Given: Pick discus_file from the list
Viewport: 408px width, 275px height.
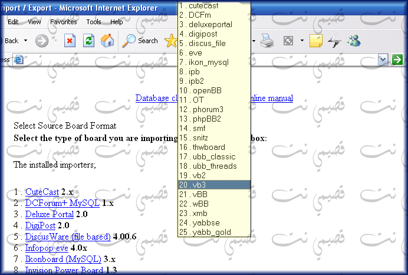Looking at the screenshot, I should point(214,43).
